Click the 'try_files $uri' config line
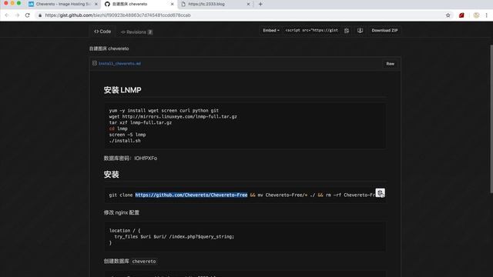The height and width of the screenshot is (277, 493). (x=174, y=237)
